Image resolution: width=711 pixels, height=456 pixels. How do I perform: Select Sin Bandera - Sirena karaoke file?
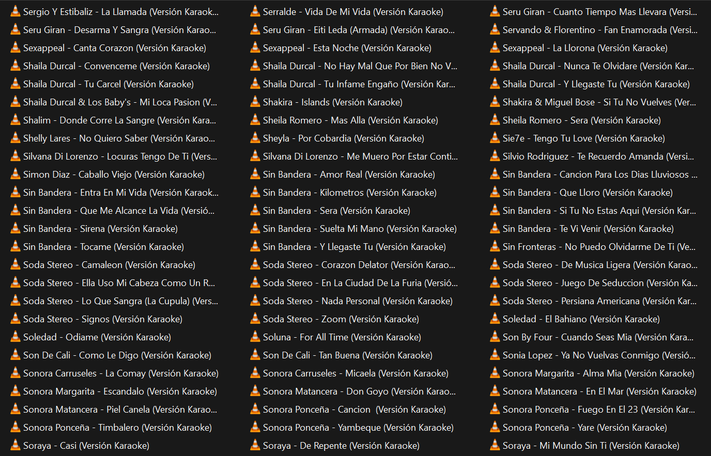(x=100, y=229)
